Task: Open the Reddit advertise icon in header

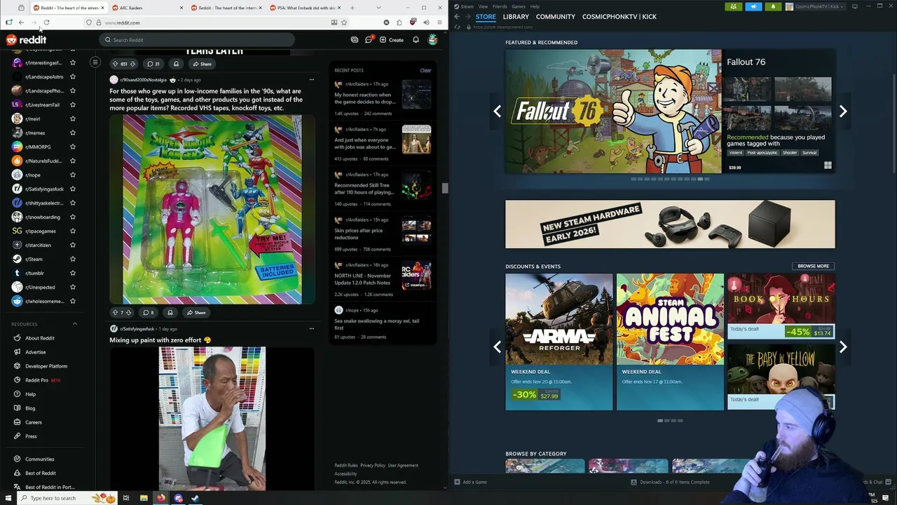Action: [x=355, y=40]
